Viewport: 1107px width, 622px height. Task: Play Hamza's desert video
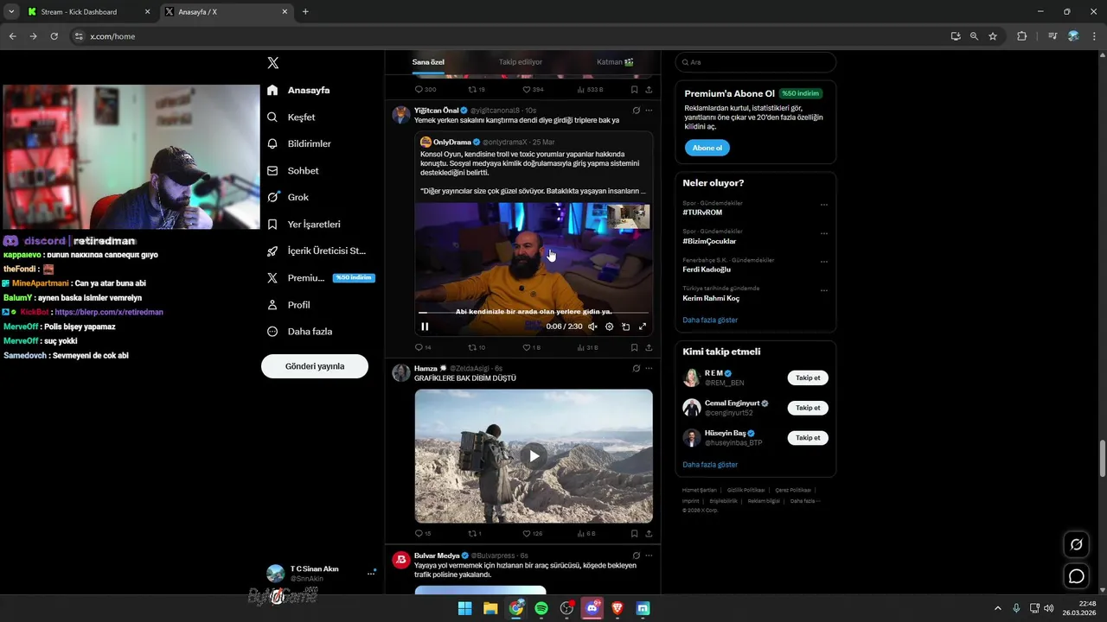coord(534,456)
